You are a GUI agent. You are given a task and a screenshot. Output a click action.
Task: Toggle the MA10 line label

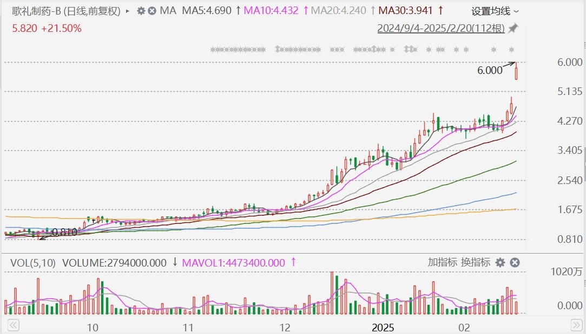tap(271, 11)
